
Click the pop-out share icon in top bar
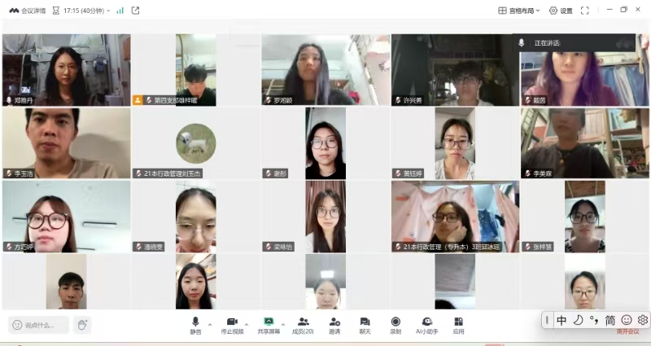click(135, 11)
